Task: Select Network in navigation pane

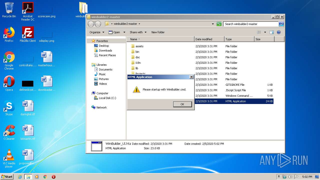Action: (x=99, y=107)
